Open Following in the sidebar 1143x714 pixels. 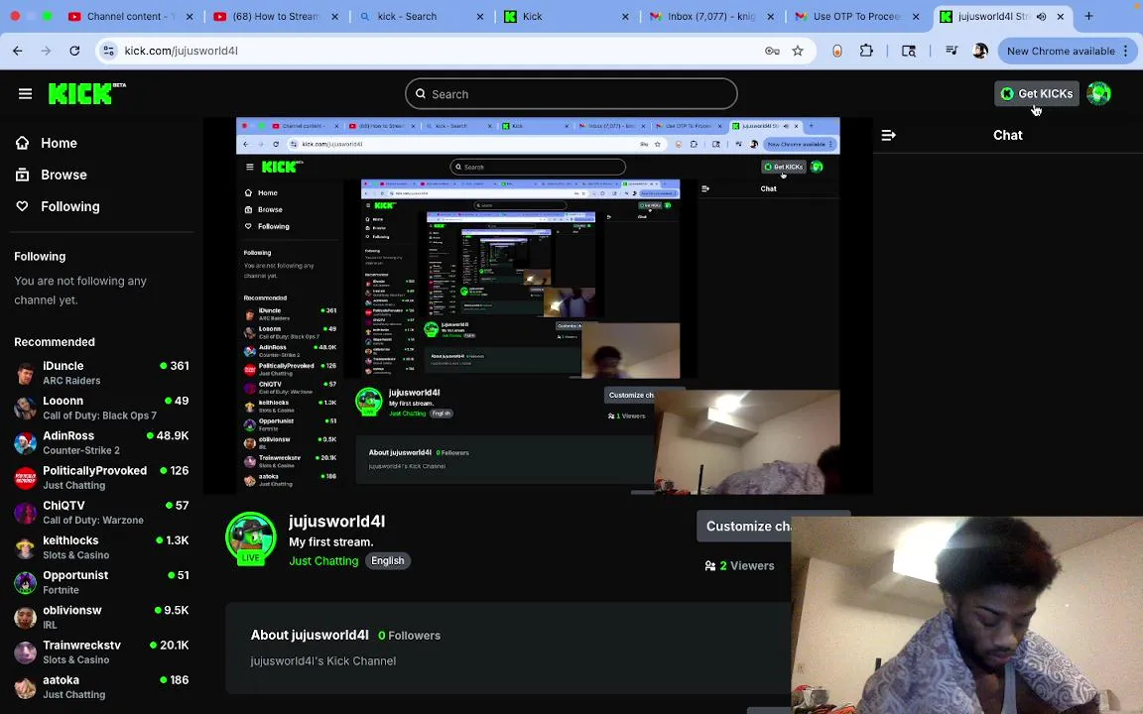click(x=58, y=207)
